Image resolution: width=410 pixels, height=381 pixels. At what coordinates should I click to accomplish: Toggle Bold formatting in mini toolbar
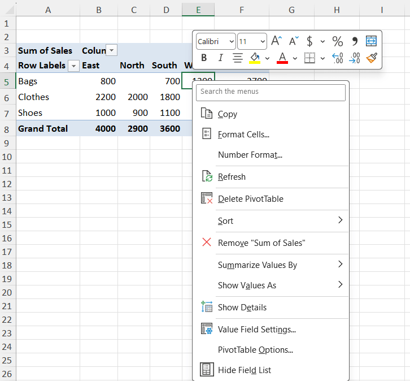[204, 58]
